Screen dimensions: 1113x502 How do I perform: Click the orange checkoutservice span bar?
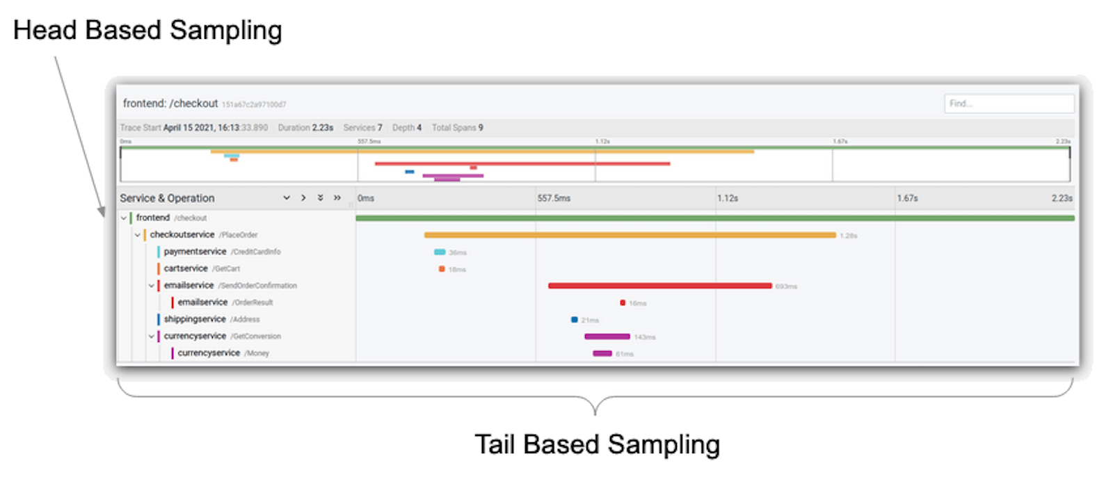pyautogui.click(x=630, y=235)
